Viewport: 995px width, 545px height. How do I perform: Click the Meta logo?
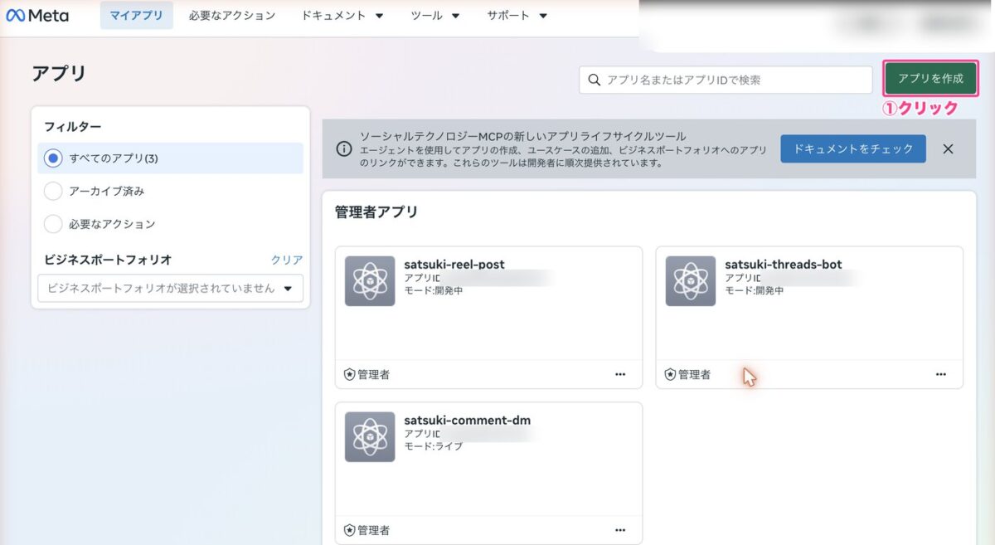(37, 16)
